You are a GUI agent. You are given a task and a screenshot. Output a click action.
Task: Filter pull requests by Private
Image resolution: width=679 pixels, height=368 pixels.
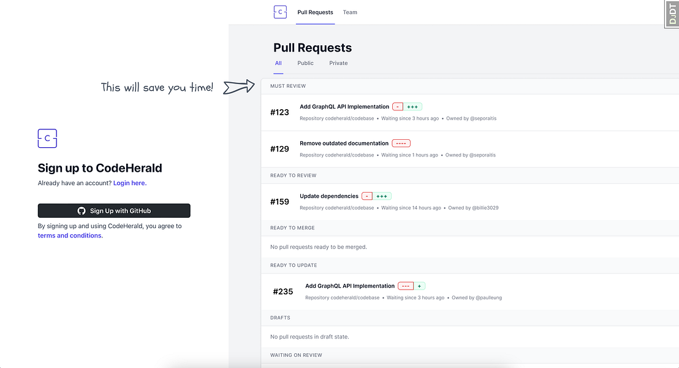[338, 63]
